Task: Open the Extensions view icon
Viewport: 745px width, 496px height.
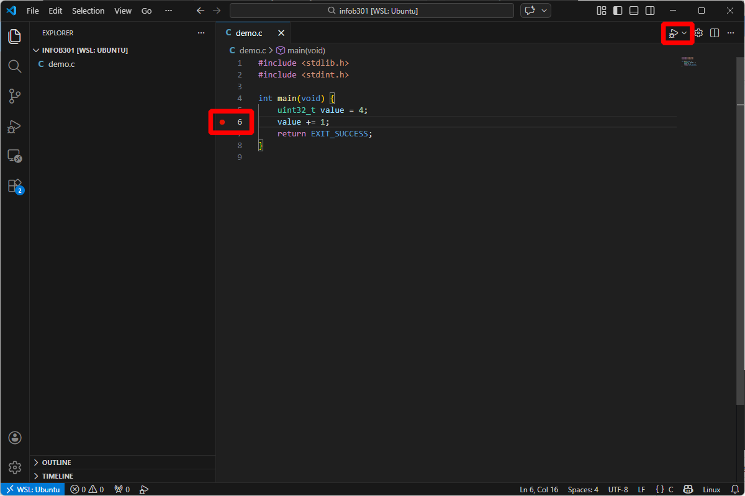Action: pos(15,185)
